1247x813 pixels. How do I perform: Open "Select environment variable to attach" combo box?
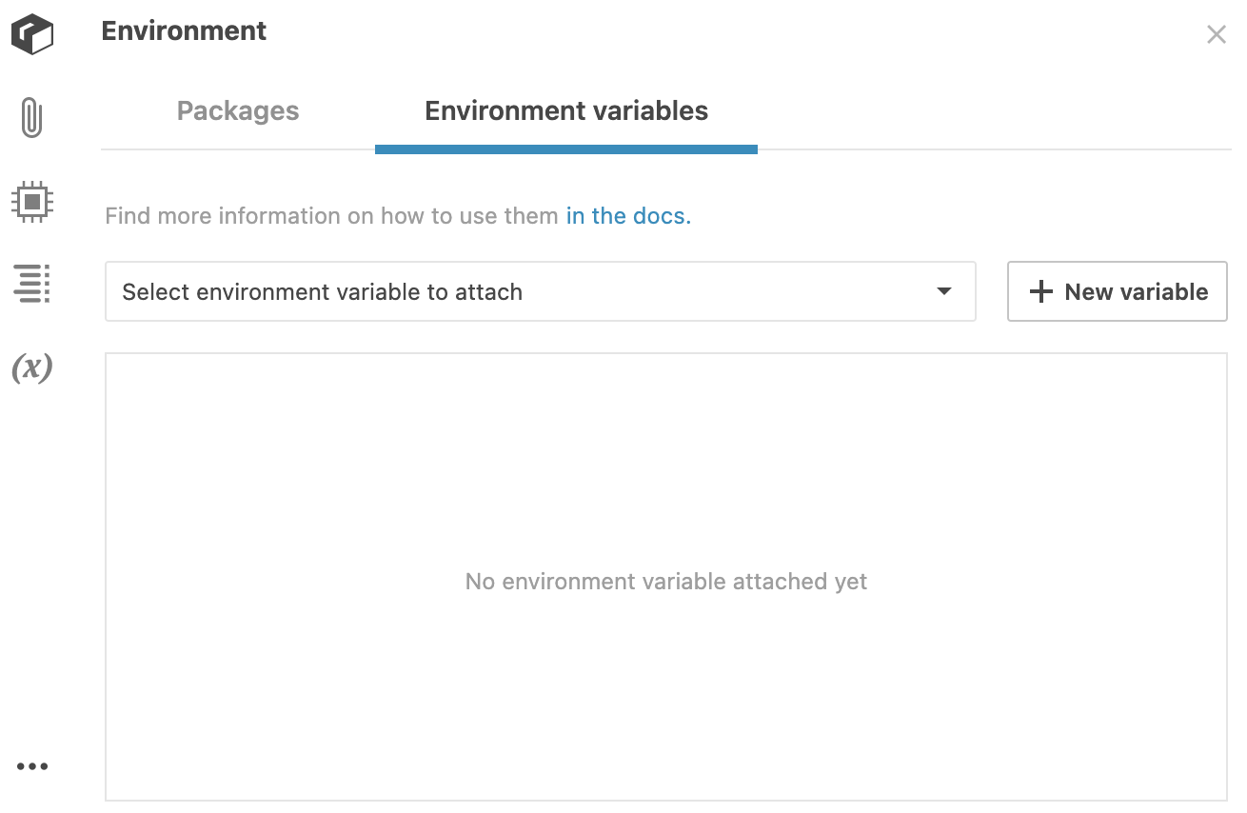point(541,291)
